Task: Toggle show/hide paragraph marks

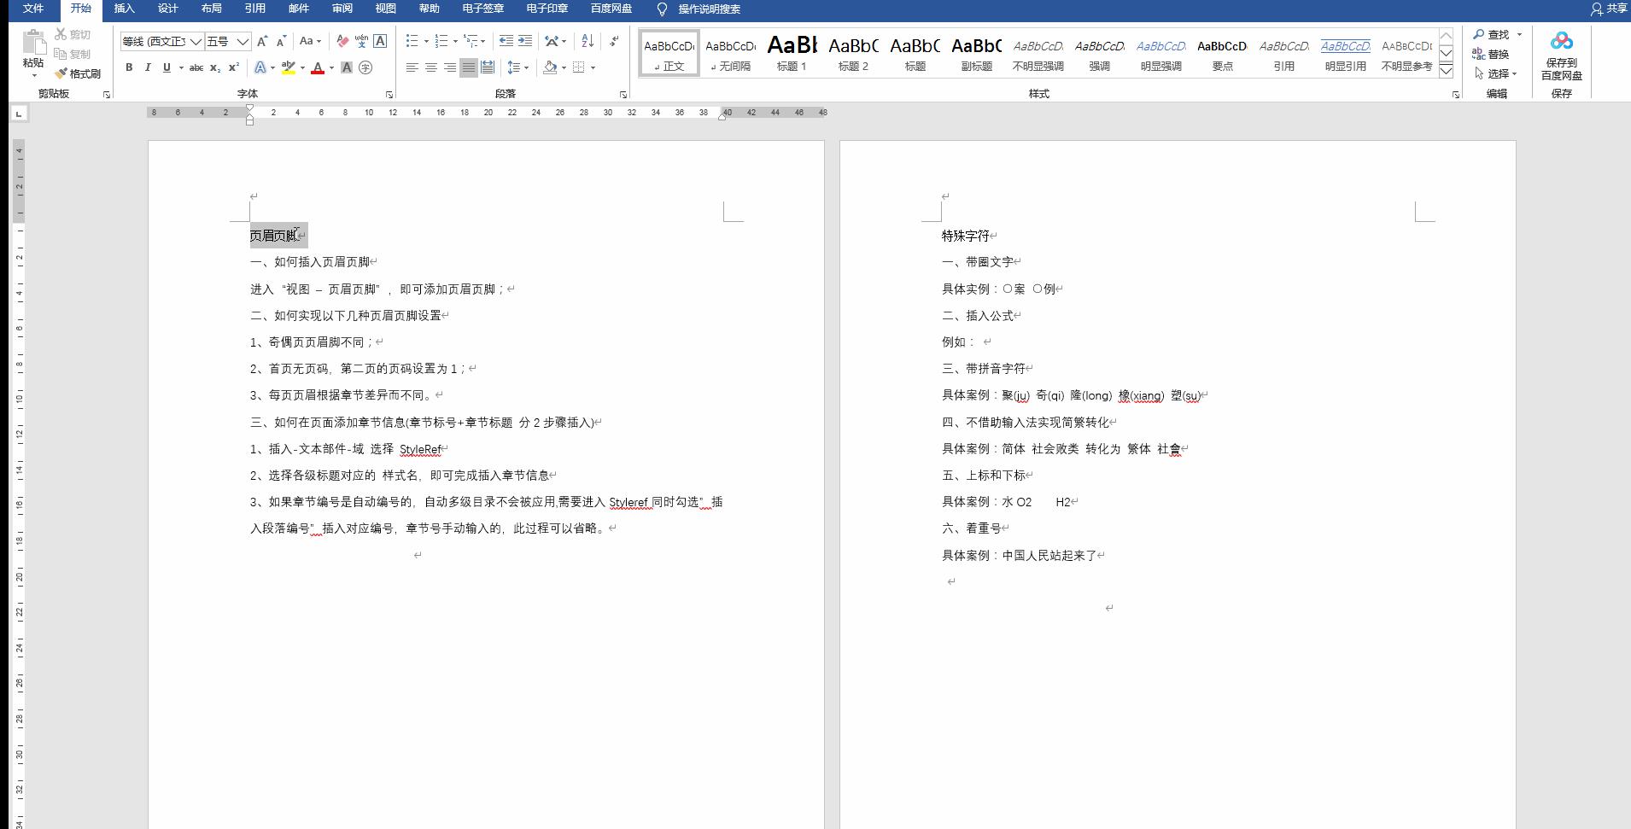Action: pyautogui.click(x=614, y=40)
